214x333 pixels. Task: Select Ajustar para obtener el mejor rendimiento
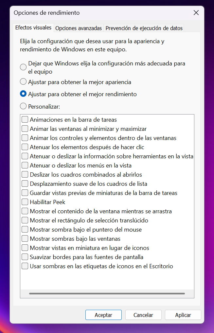(x=23, y=94)
